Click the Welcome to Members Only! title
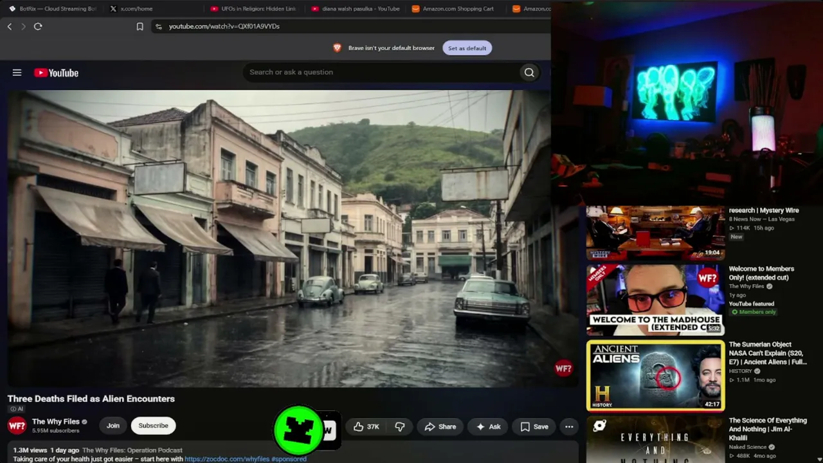 (x=761, y=273)
